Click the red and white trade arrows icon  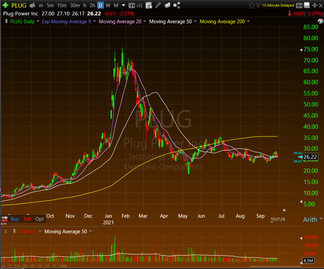click(x=5, y=219)
